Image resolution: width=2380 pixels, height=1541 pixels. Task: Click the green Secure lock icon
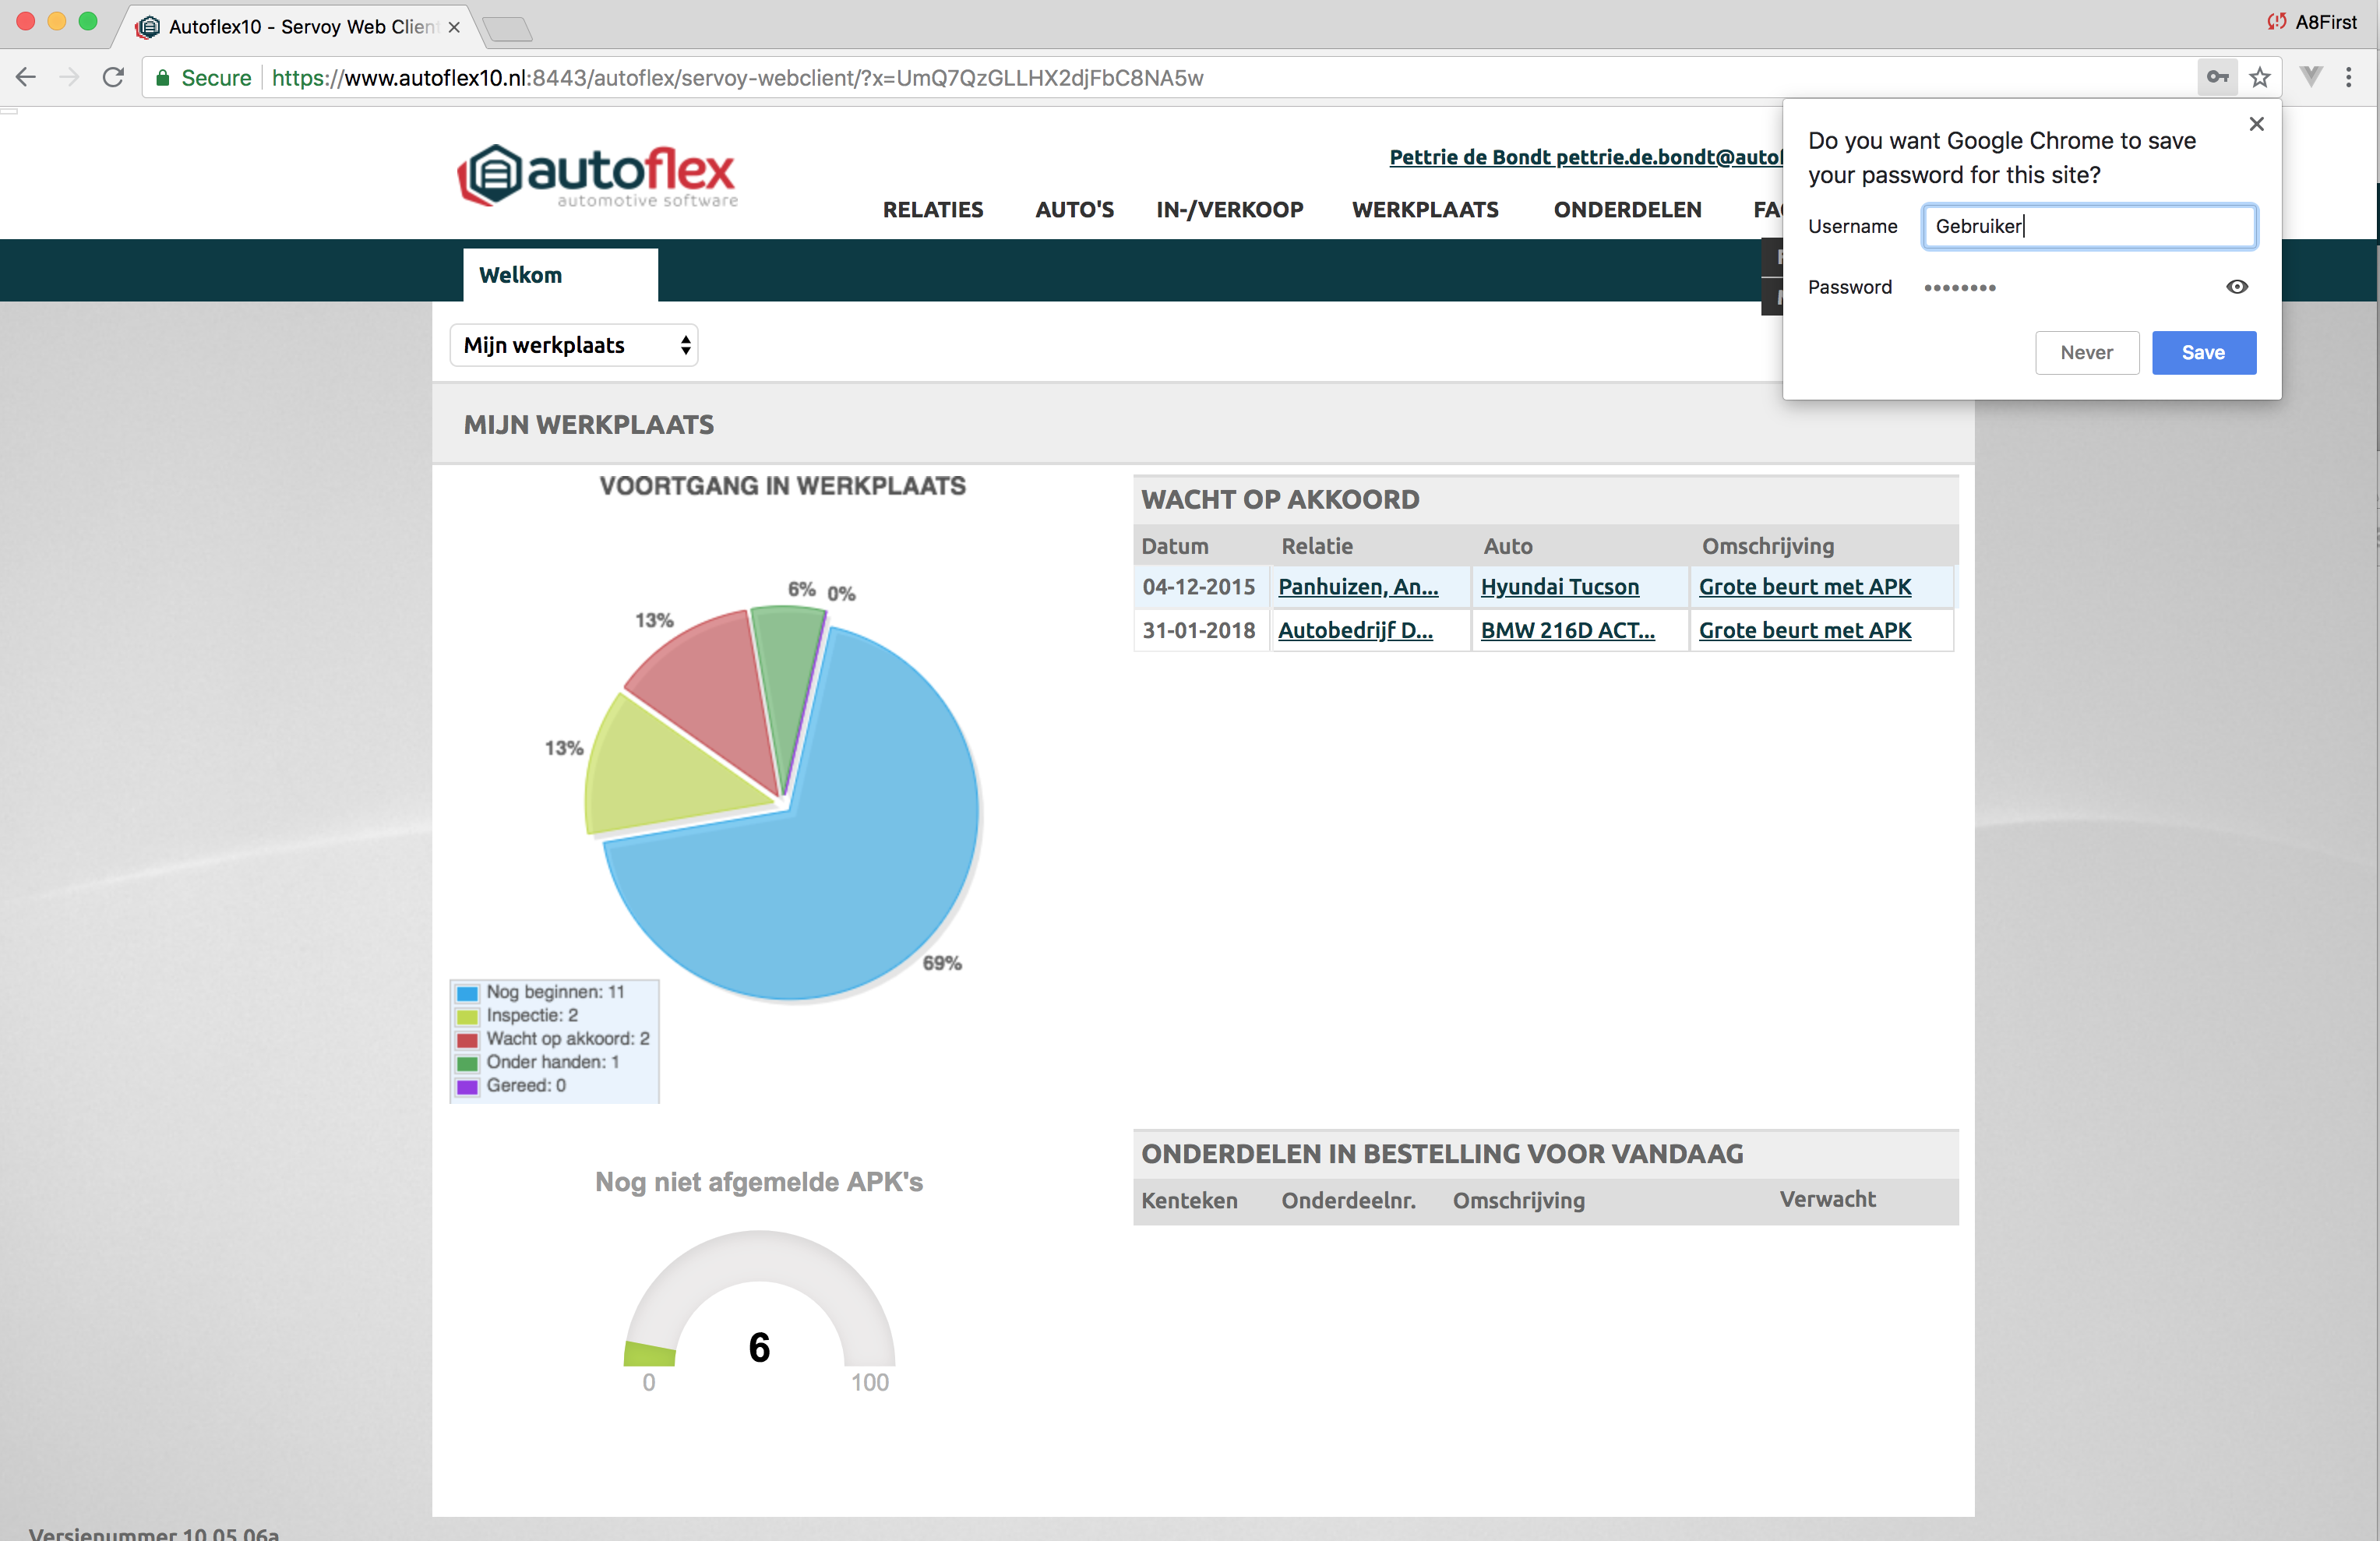[163, 78]
